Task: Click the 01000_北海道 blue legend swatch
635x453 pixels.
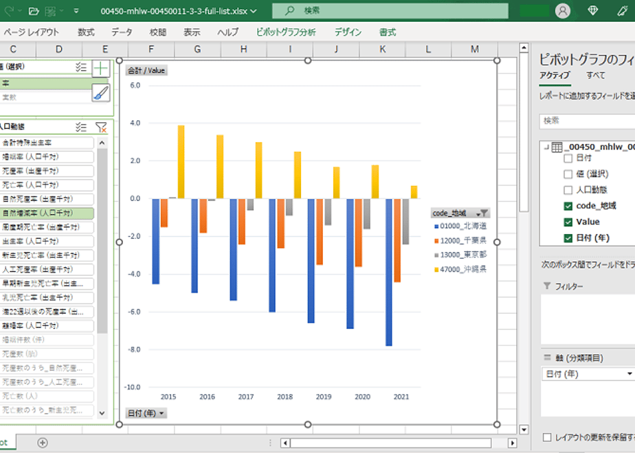Action: (x=436, y=226)
